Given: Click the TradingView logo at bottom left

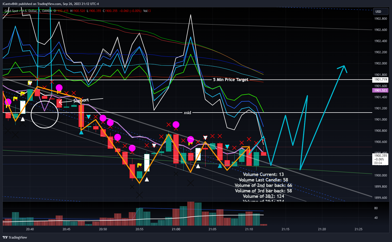Looking at the screenshot, I should pos(15,237).
